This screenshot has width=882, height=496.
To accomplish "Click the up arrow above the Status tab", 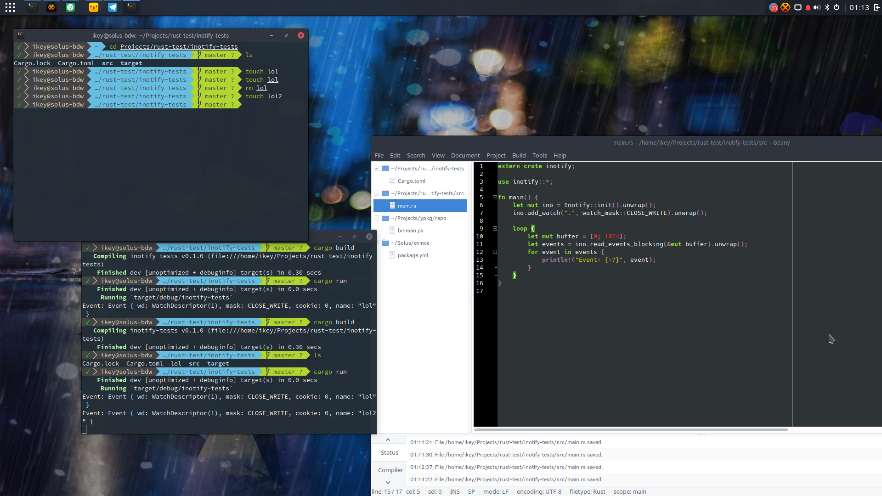I will 388,440.
